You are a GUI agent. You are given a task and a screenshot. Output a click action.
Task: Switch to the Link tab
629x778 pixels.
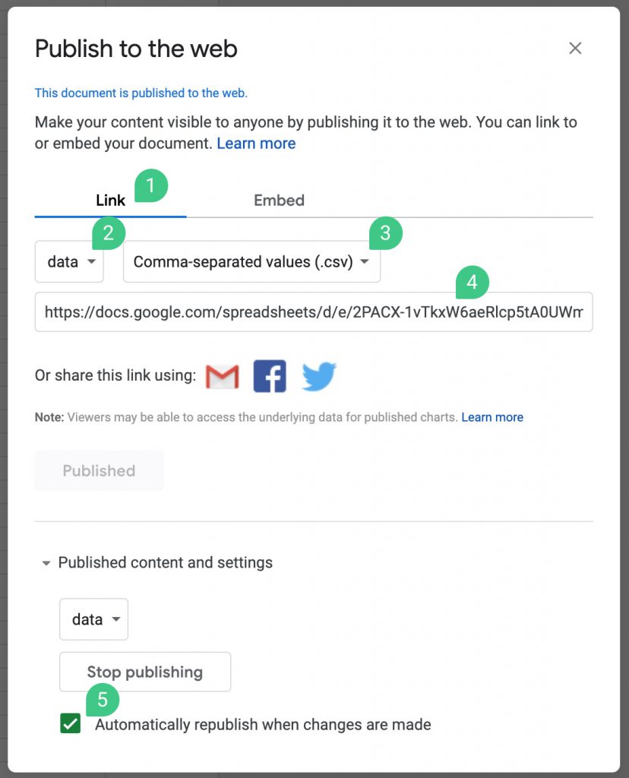110,200
